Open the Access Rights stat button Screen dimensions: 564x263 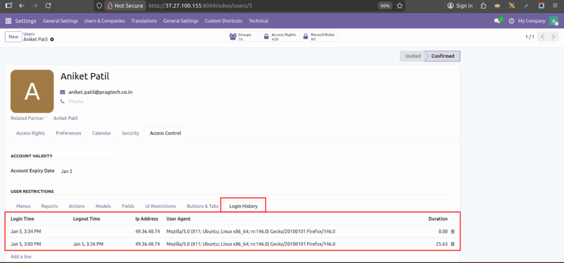click(x=279, y=37)
